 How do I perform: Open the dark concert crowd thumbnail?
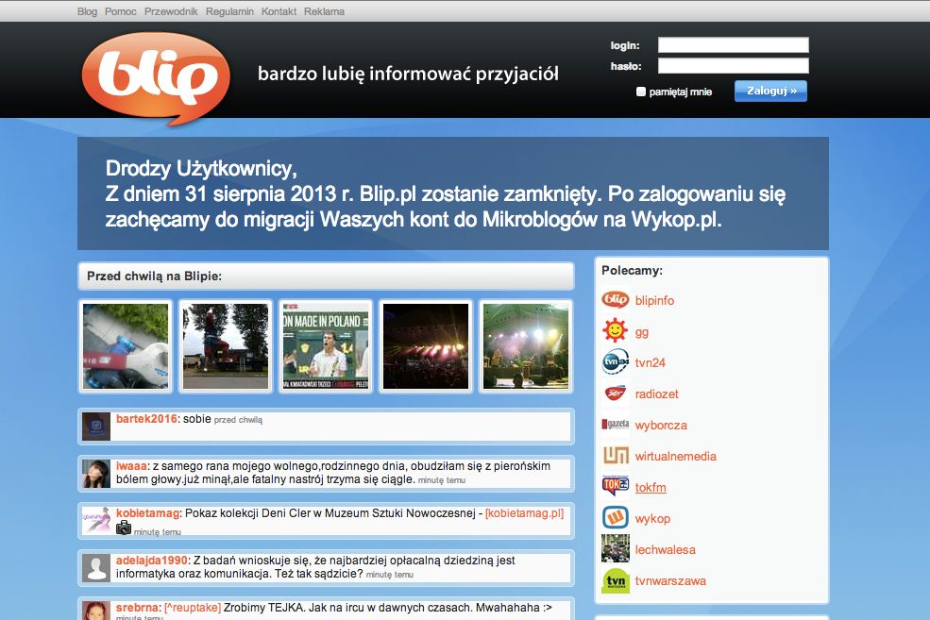point(426,346)
